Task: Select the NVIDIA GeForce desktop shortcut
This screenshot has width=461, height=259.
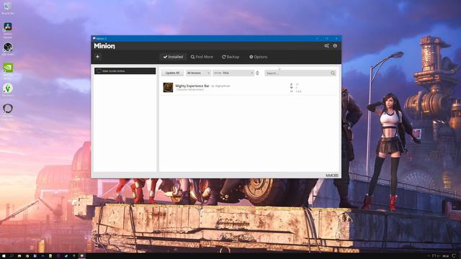Action: click(x=8, y=71)
